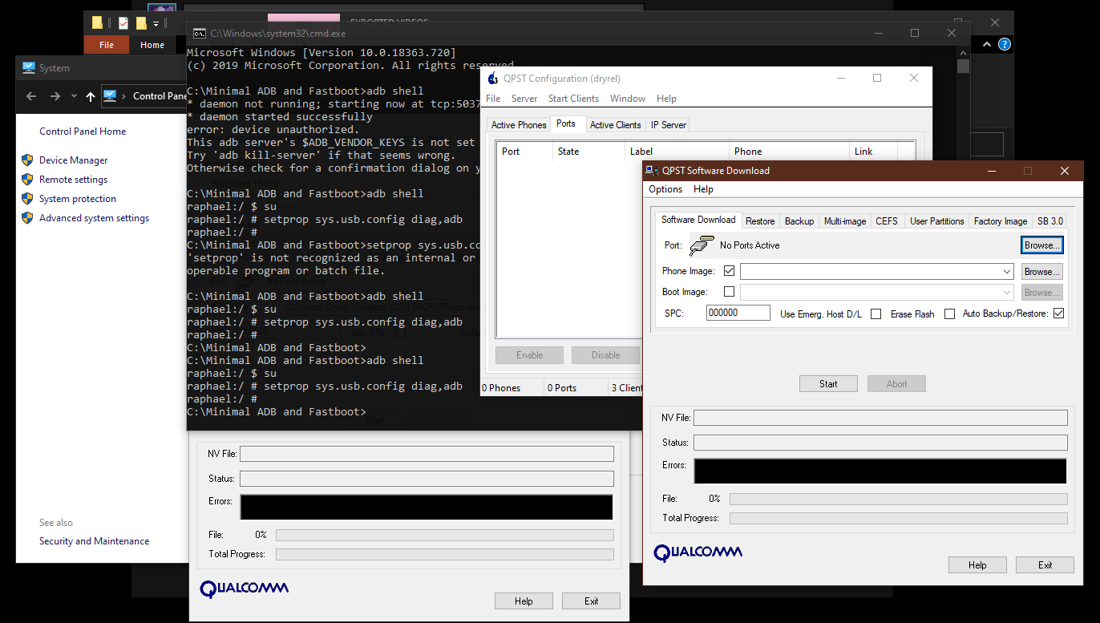Enable the Erase Flash checkbox
Viewport: 1100px width, 623px height.
(949, 314)
